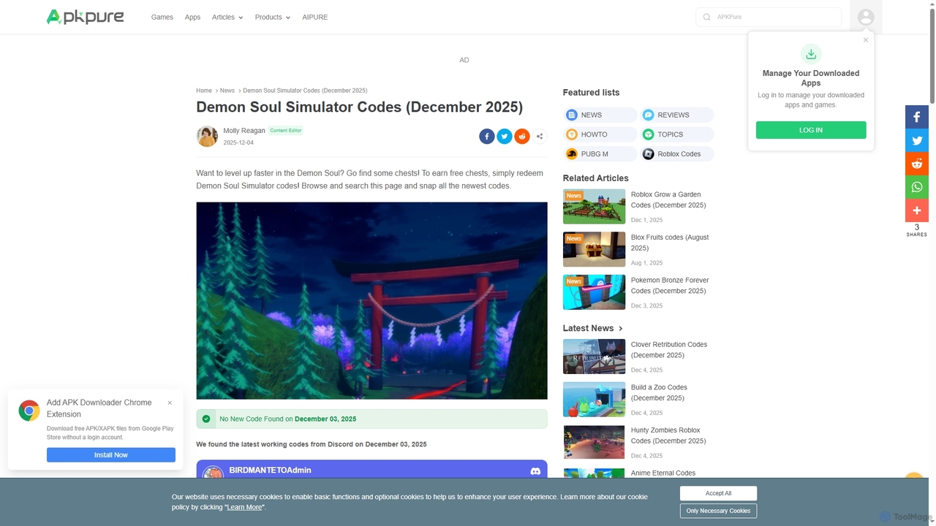Viewport: 936px width, 526px height.
Task: Click the Discord icon in BIRDMANTETOAdmin card
Action: point(535,472)
